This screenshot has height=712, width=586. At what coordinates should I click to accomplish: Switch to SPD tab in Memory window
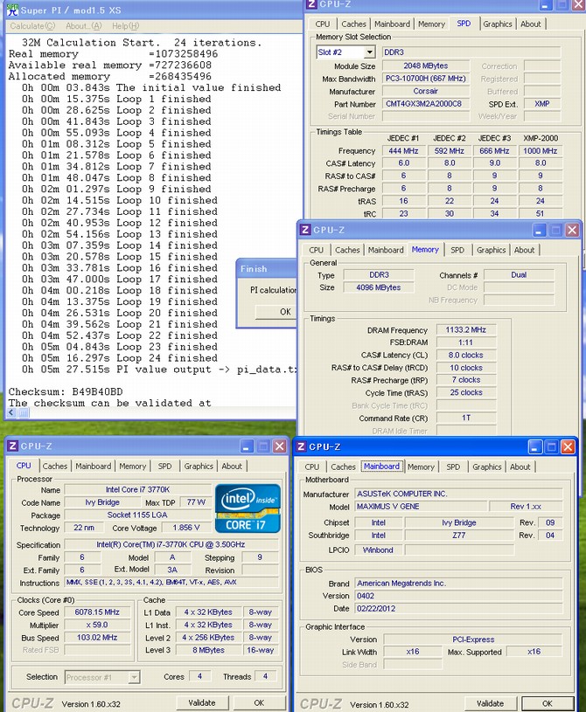click(x=457, y=250)
